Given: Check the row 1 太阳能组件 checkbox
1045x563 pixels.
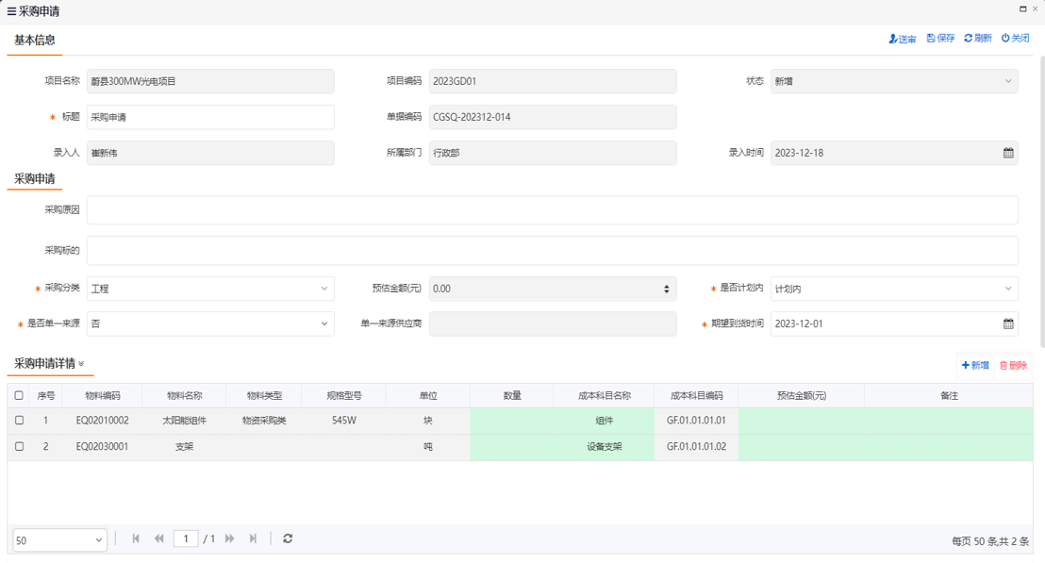Looking at the screenshot, I should tap(19, 421).
